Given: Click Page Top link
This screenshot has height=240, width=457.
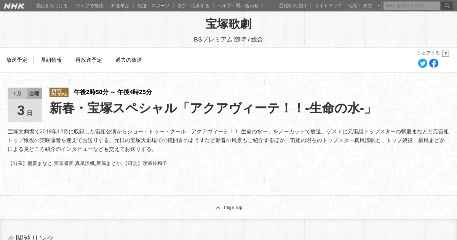Looking at the screenshot, I should pos(233,208).
